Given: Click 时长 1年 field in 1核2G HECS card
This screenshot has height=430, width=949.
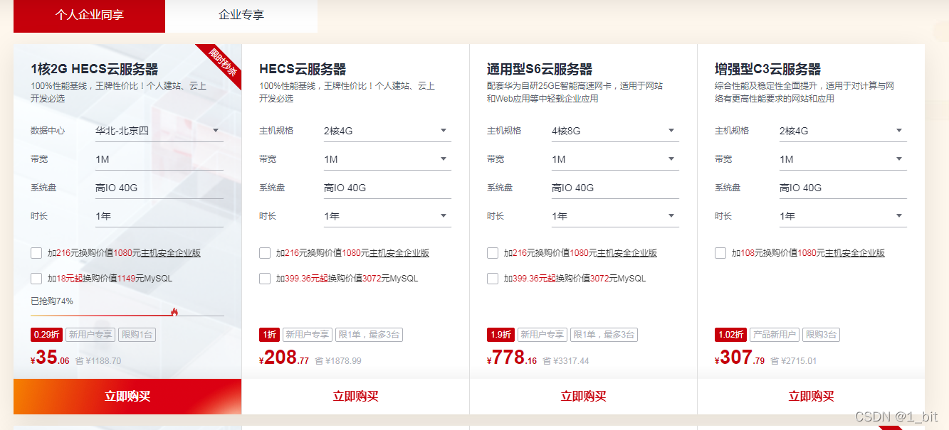Looking at the screenshot, I should click(159, 216).
